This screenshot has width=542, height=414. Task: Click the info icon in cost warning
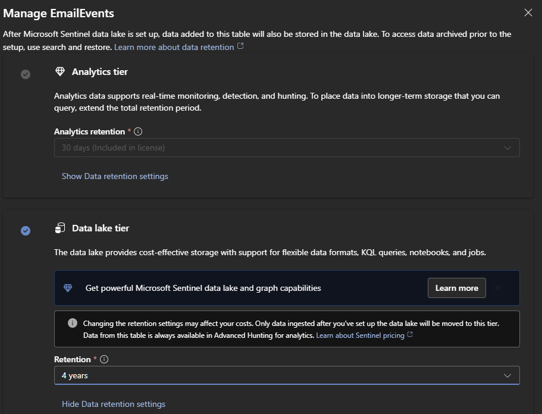pos(73,323)
